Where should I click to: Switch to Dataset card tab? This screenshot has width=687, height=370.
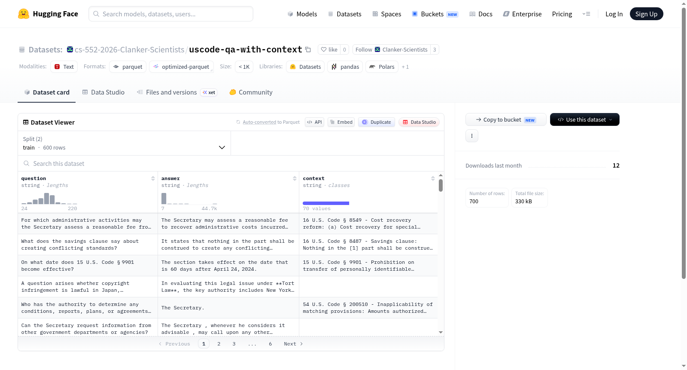[x=46, y=92]
